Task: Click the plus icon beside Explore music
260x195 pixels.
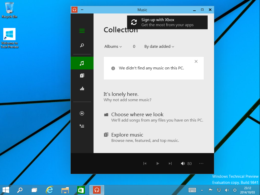Action: [x=106, y=135]
